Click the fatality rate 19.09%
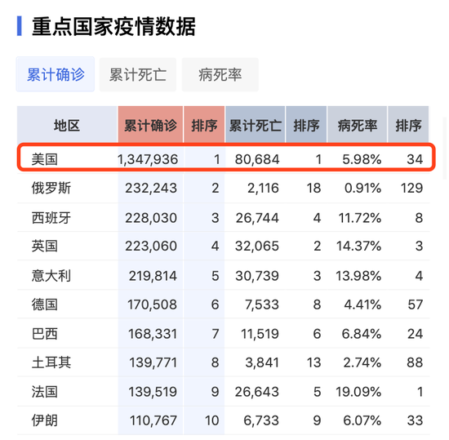449x440 pixels. click(x=358, y=392)
